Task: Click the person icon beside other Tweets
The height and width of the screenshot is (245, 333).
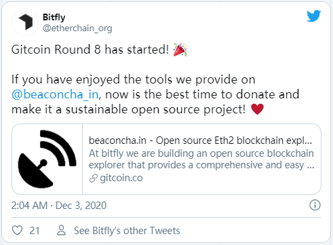Action: (x=61, y=230)
